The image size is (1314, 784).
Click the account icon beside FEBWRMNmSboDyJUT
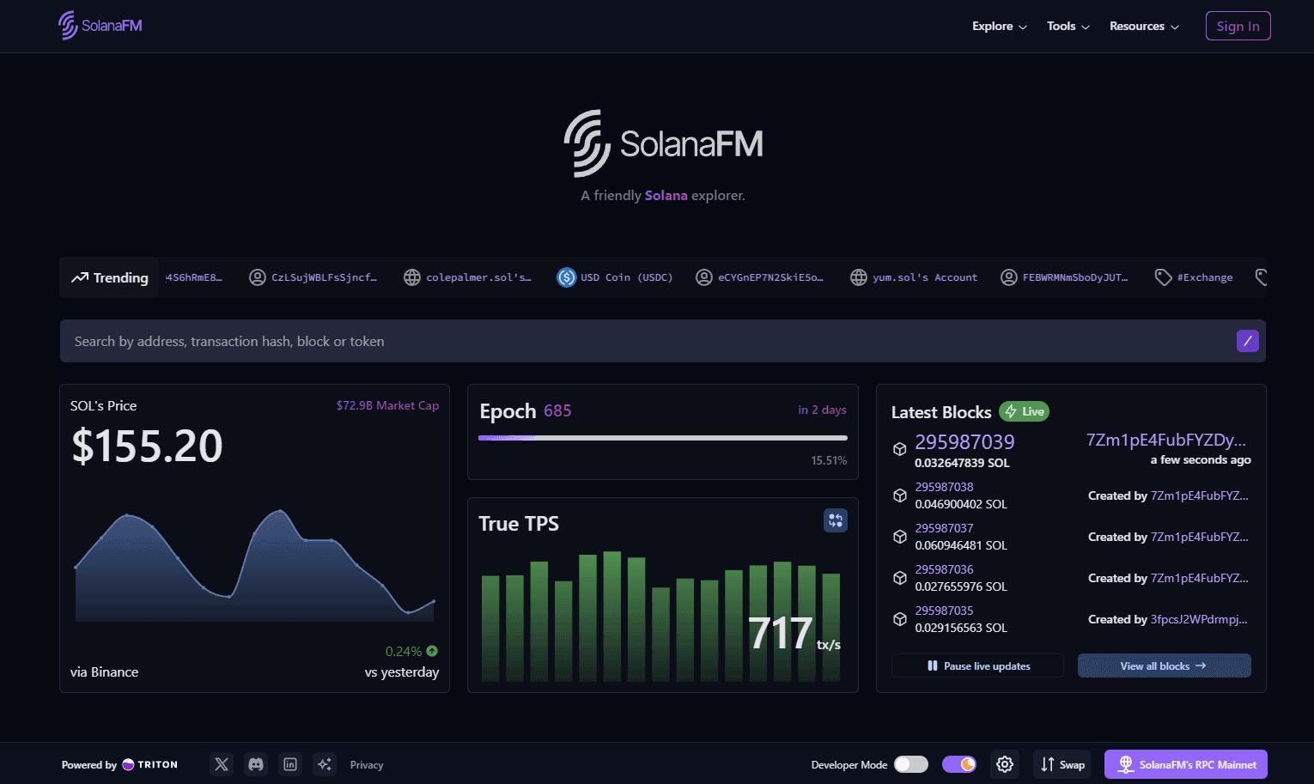click(1009, 277)
